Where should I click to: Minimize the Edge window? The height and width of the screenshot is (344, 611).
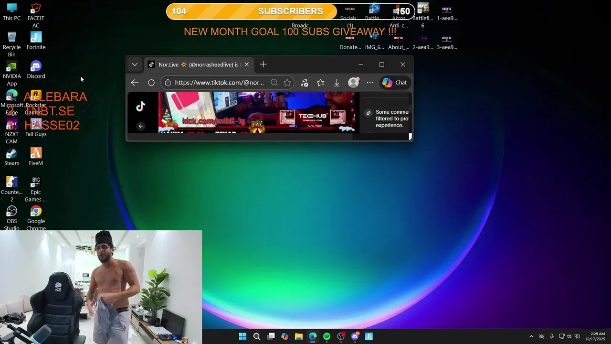pyautogui.click(x=361, y=64)
